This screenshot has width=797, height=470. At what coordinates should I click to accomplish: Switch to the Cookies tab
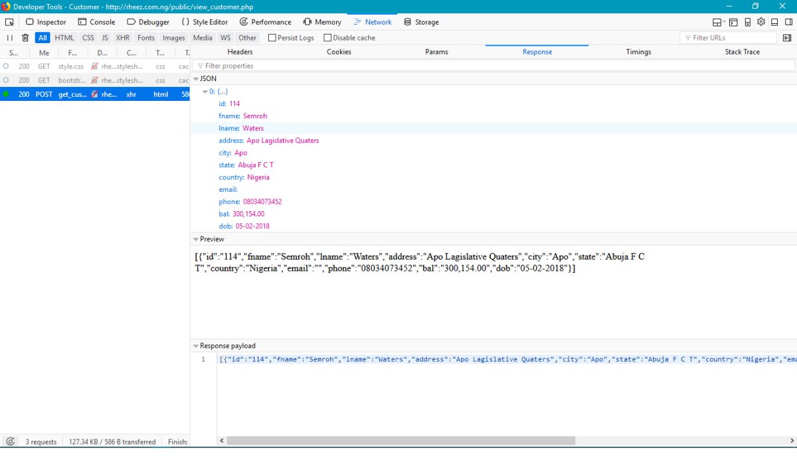pos(339,52)
